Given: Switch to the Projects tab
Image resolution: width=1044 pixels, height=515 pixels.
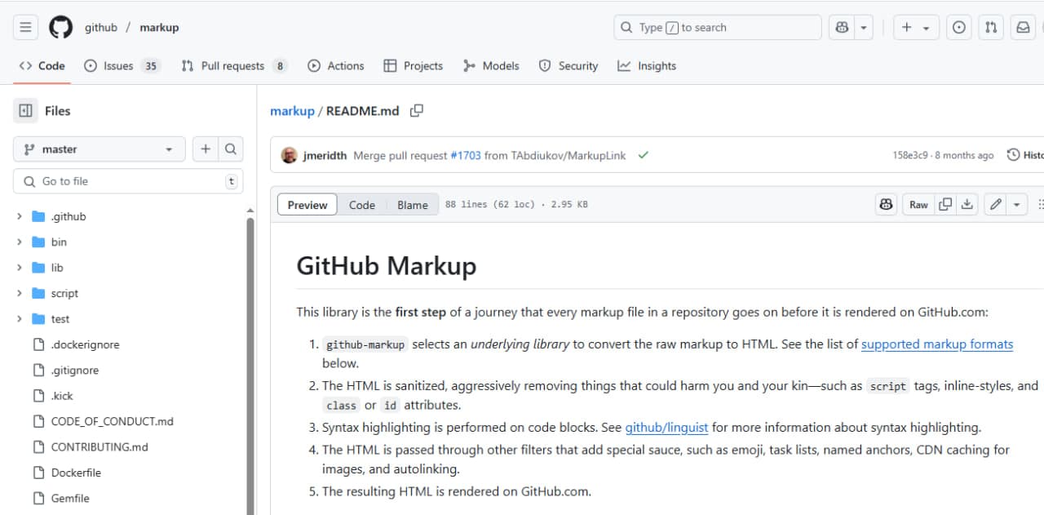Looking at the screenshot, I should (413, 66).
